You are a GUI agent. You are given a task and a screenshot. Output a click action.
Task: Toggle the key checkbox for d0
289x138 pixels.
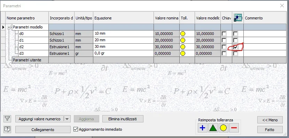coord(224,34)
